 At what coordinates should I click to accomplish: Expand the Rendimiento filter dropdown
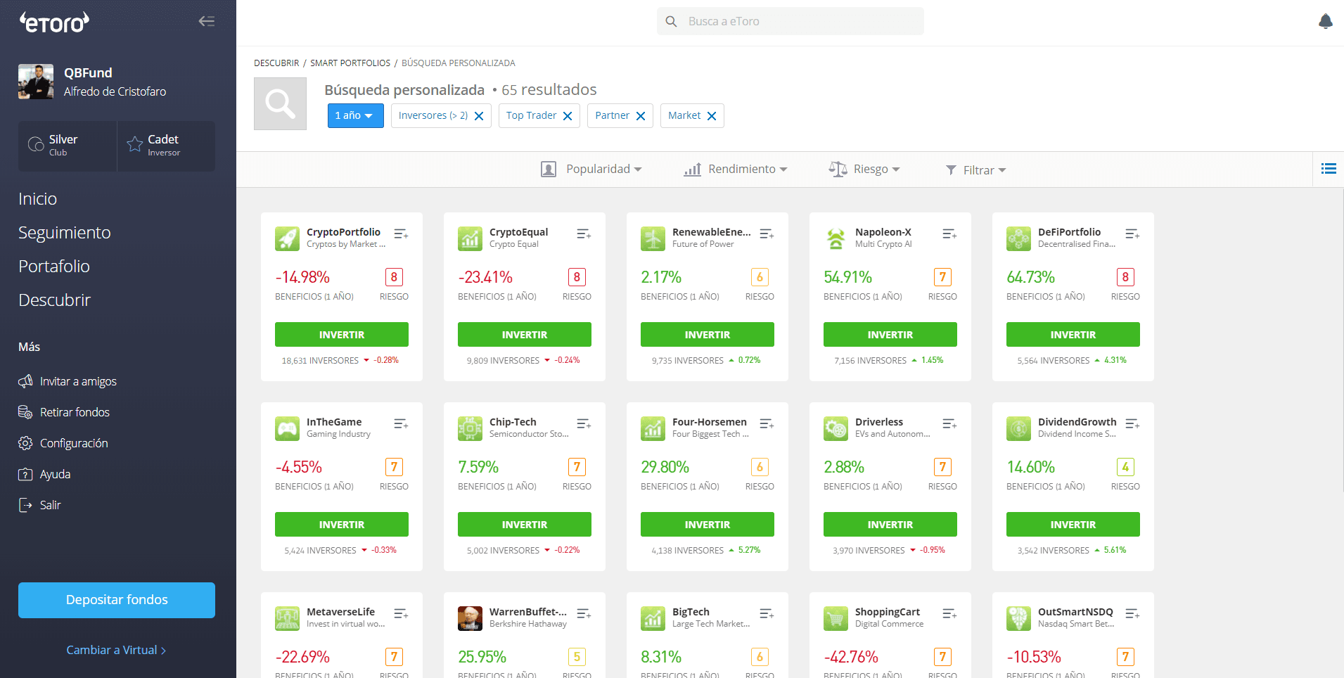point(736,169)
